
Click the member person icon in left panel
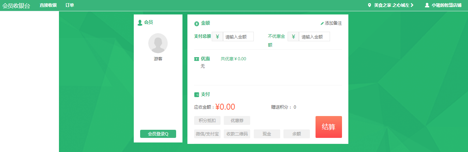(140, 23)
